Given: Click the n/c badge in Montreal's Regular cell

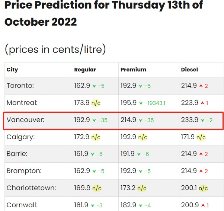Looking at the screenshot, I should 96,103.
